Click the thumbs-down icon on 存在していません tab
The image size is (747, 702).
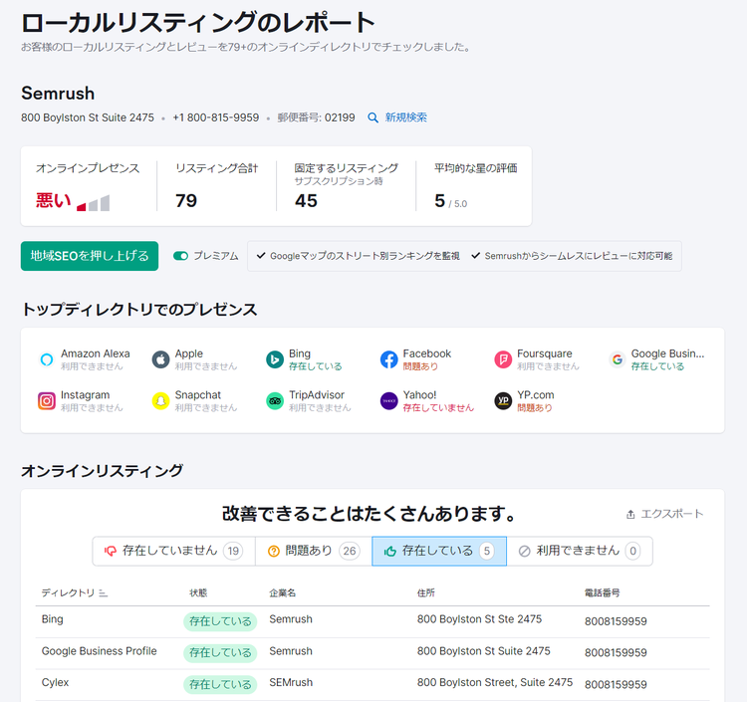[110, 551]
